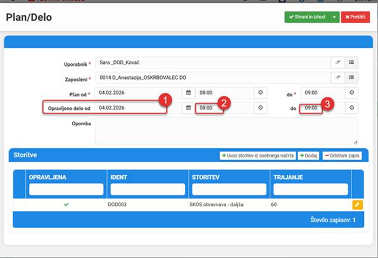378x258 pixels.
Task: Open clock picker for Opravljeno delo start time
Action: point(261,108)
